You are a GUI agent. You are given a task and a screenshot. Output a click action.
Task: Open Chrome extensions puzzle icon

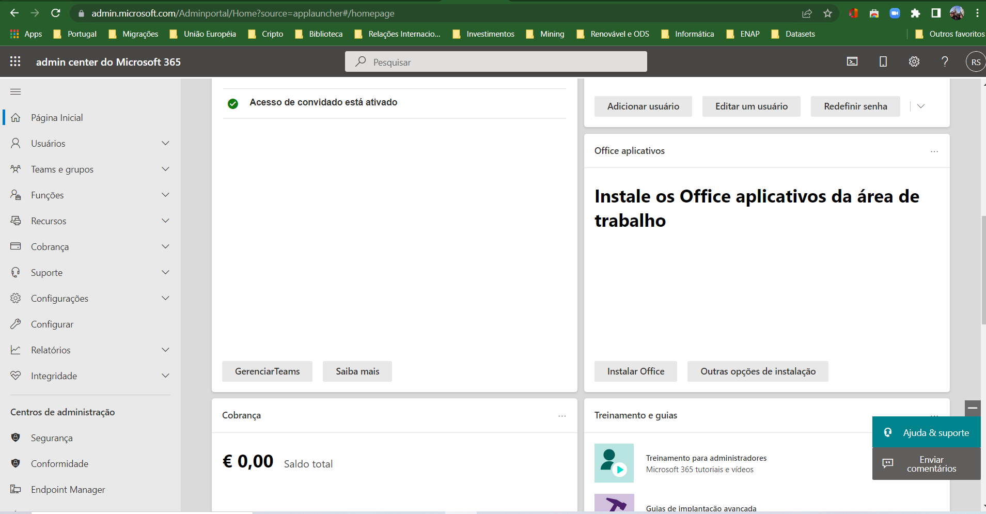pos(915,13)
